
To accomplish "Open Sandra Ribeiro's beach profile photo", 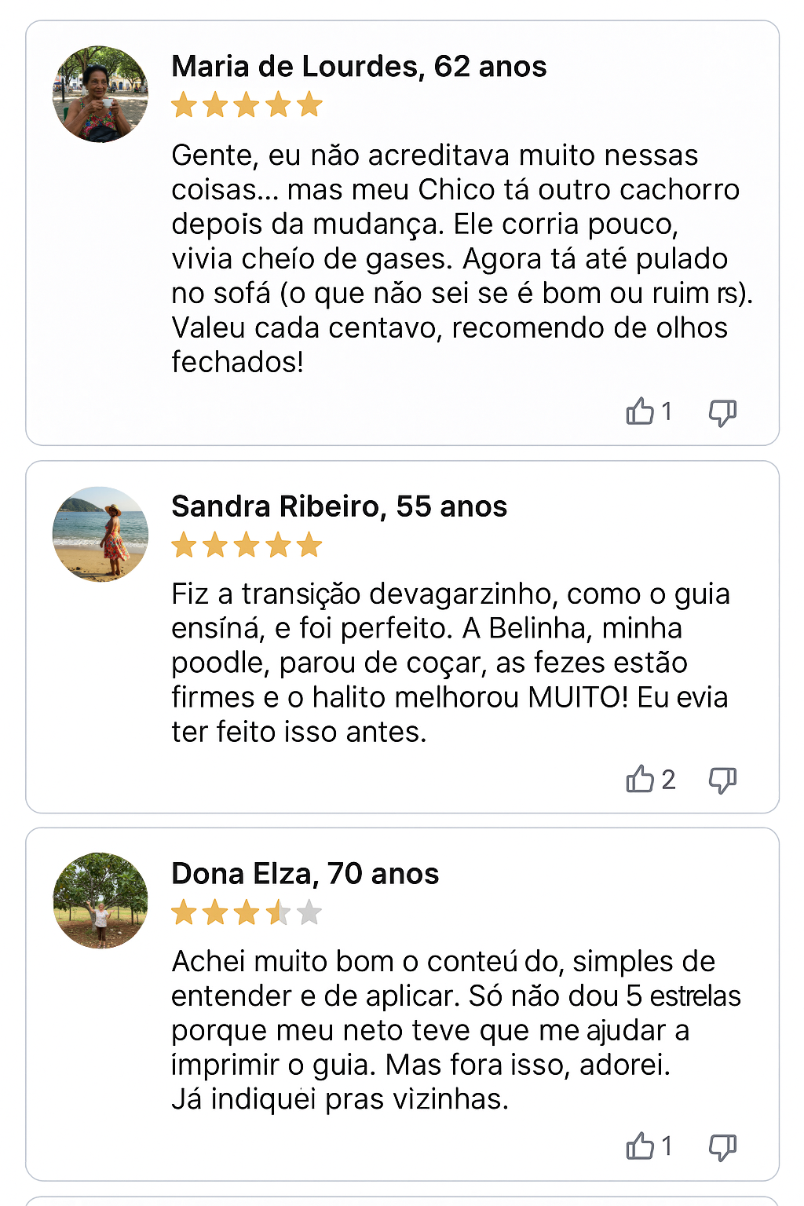I will 100,534.
